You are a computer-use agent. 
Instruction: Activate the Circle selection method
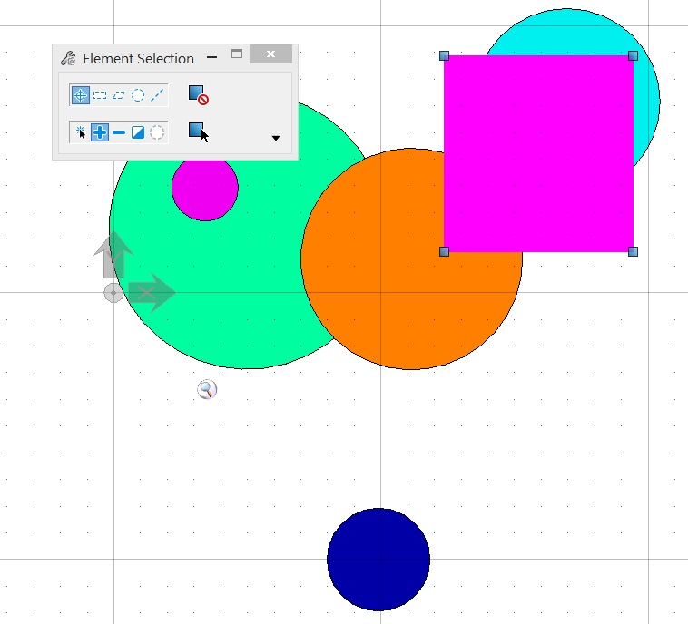(138, 95)
